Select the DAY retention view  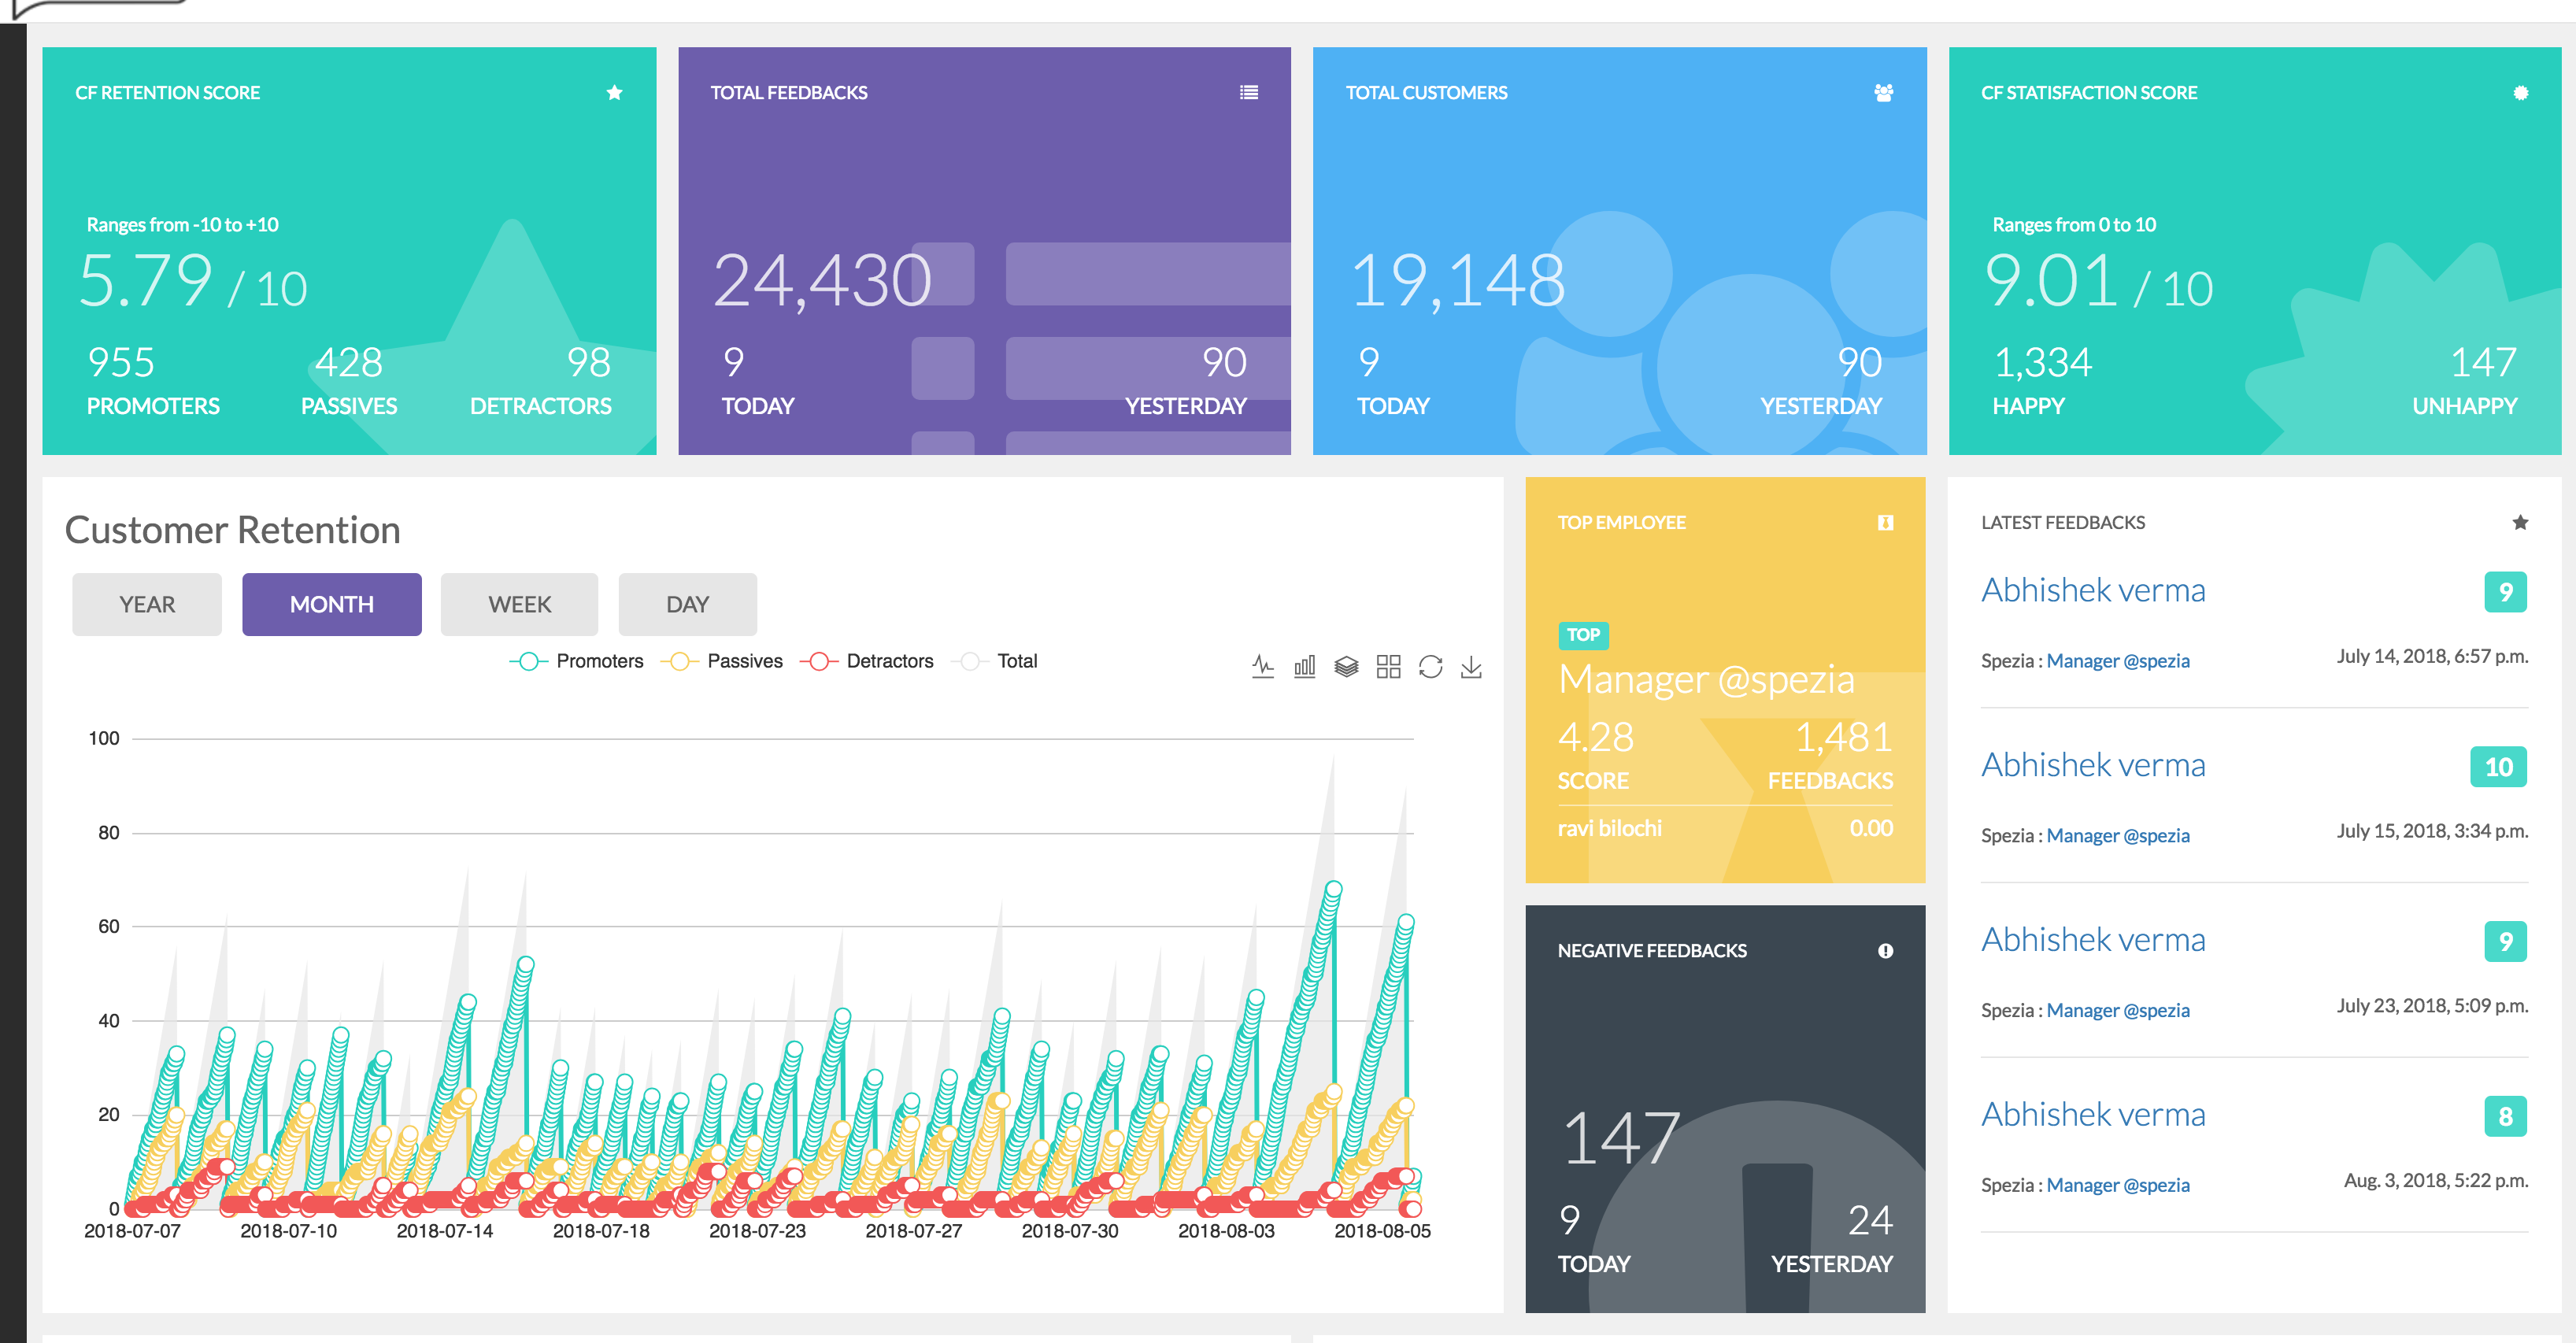point(687,604)
